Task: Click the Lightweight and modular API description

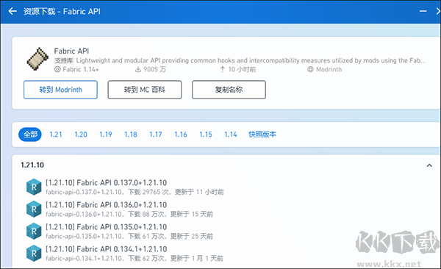Action: 251,60
